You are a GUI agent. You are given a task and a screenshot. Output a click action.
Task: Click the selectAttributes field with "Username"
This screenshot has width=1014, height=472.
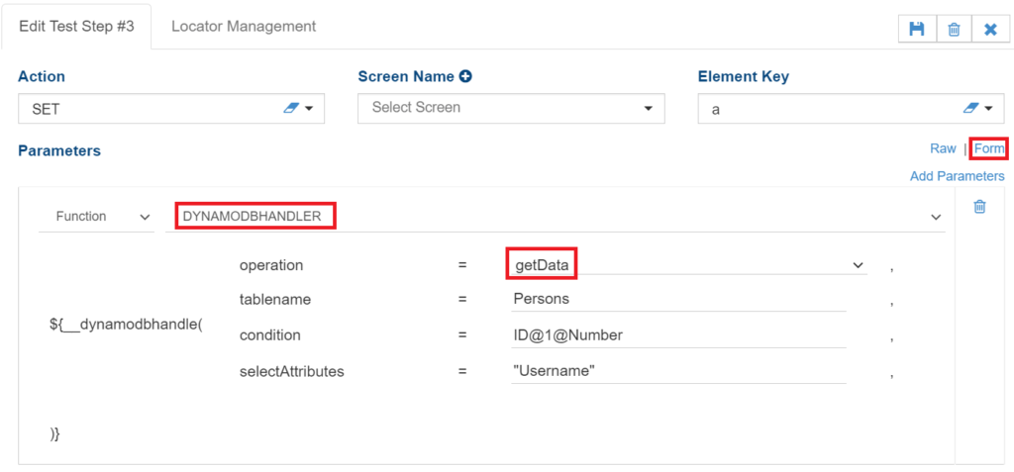click(677, 371)
